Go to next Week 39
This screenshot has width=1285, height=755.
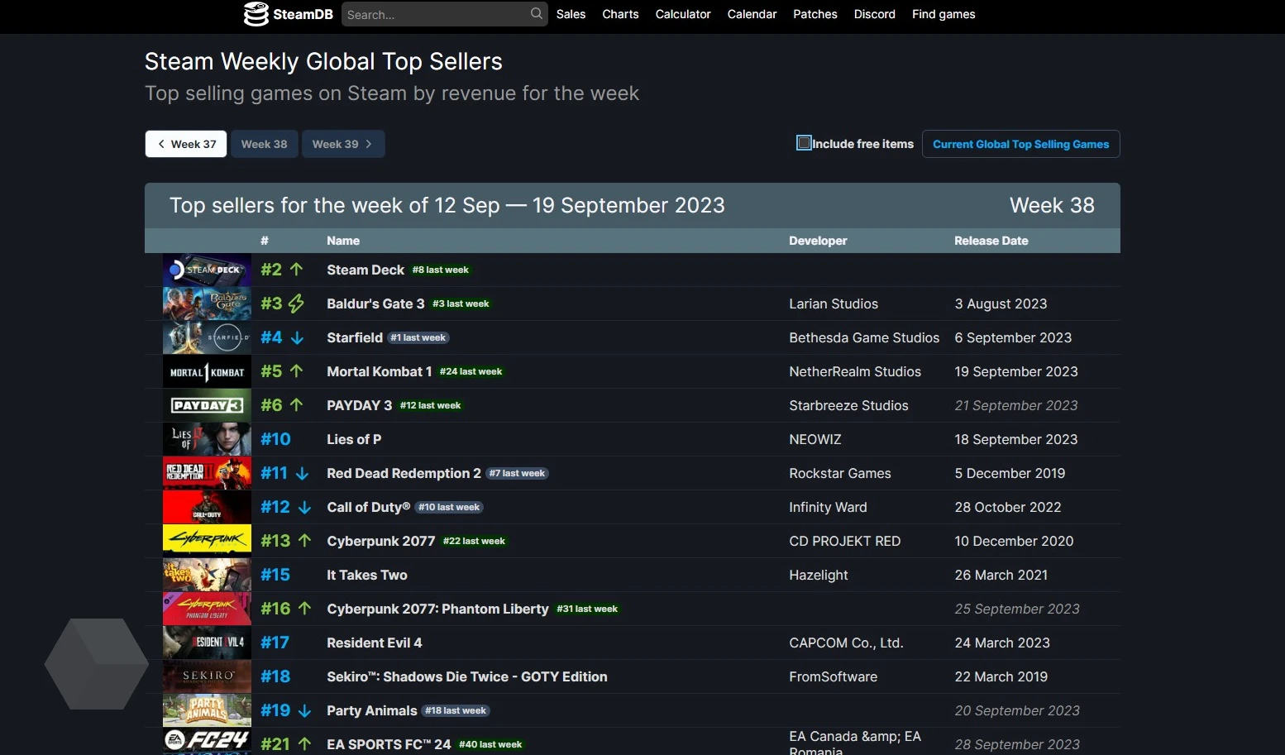click(342, 144)
